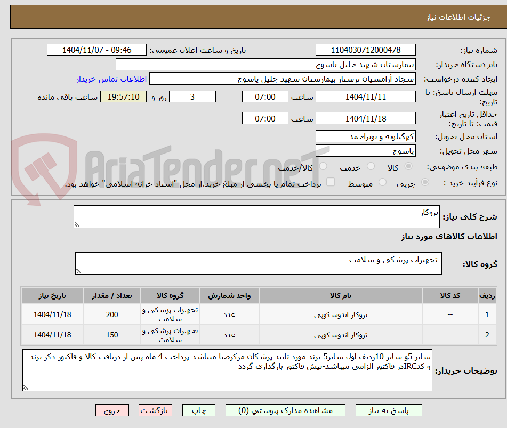
Task: Click the پاسخ به نیاز button
Action: click(389, 410)
